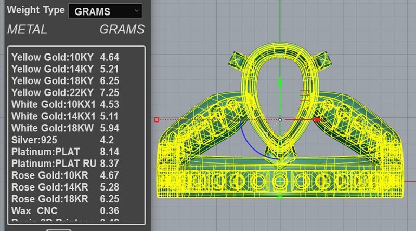
Task: Select the Yellow Gold:10KY row
Action: coord(66,57)
